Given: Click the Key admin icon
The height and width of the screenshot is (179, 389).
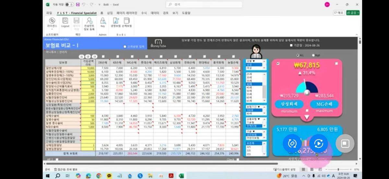Looking at the screenshot, I should pyautogui.click(x=103, y=22).
